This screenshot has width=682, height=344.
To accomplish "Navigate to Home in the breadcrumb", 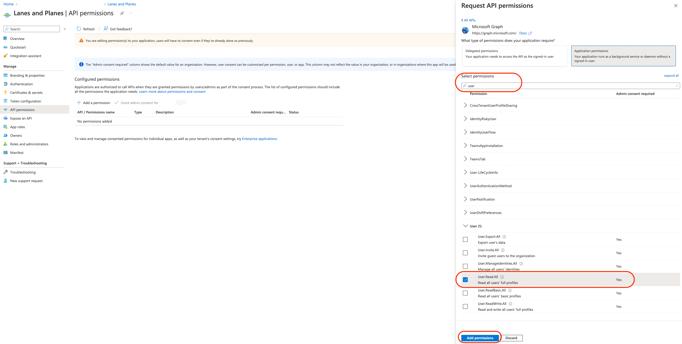I will click(x=8, y=4).
